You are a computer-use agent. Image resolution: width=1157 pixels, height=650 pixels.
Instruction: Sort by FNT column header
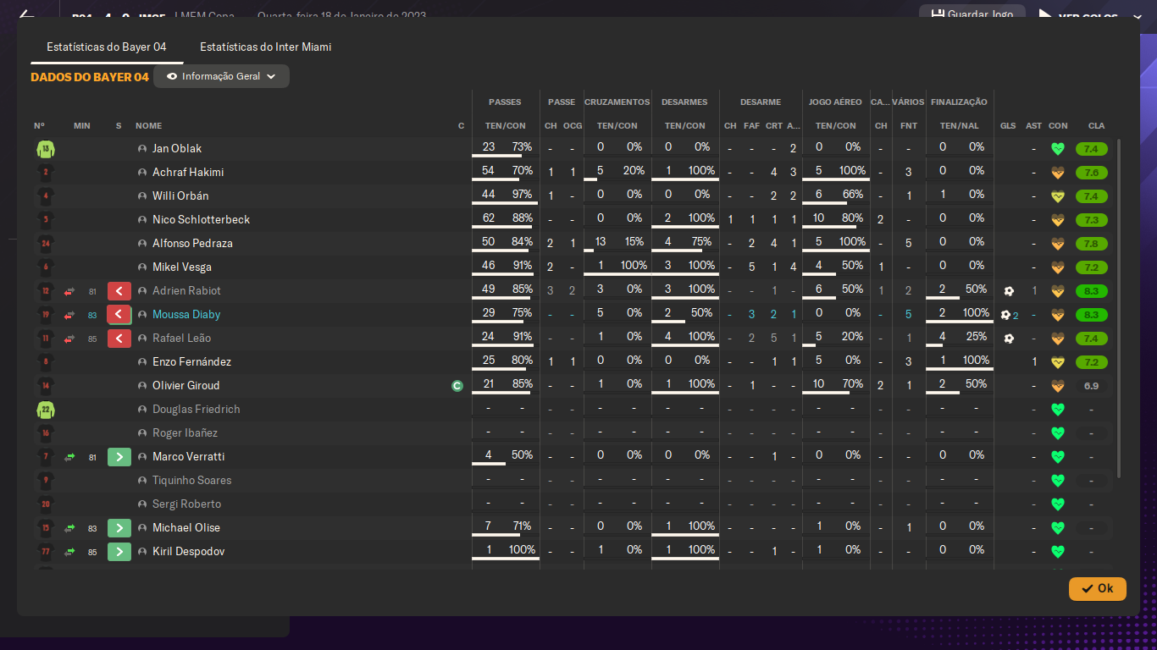pos(909,126)
